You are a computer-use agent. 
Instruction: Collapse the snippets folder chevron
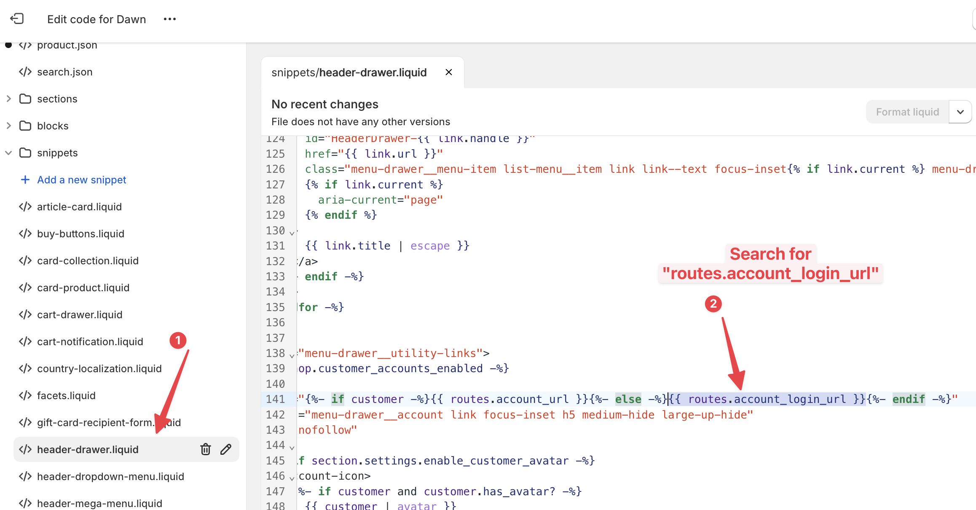[x=8, y=153]
